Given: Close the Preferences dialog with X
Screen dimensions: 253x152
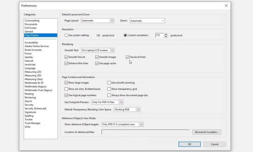Looking at the screenshot, I should click(x=226, y=6).
